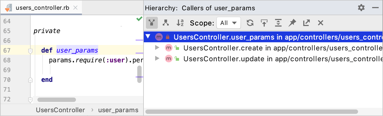Open the Scope dropdown set to All
Image resolution: width=383 pixels, height=116 pixels.
coord(228,23)
